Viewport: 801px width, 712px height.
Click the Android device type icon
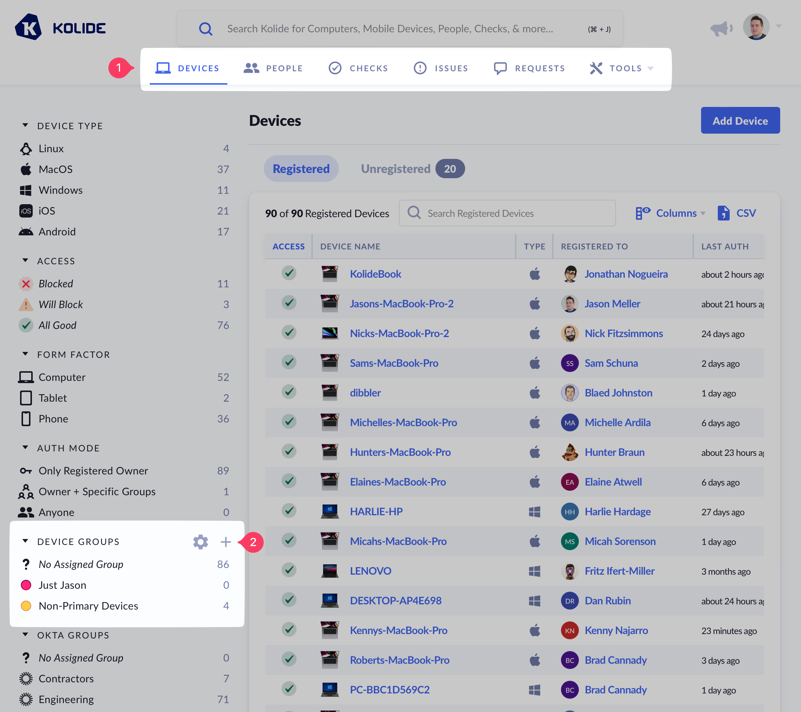point(26,232)
